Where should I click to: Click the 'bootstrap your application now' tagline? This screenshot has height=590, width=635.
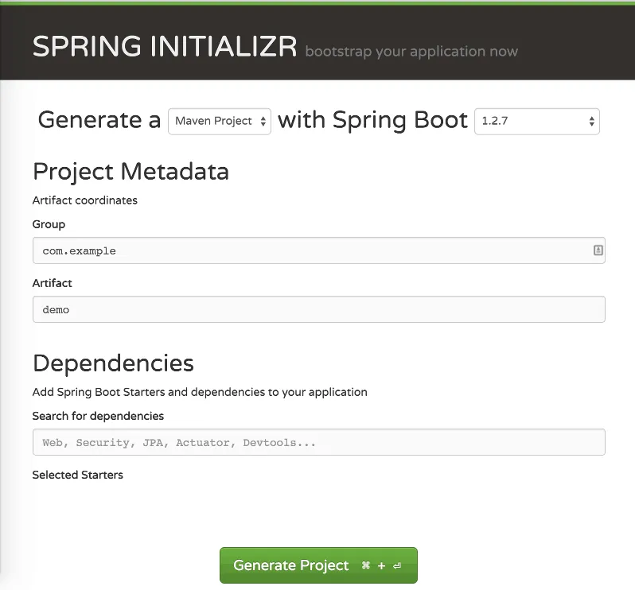tap(411, 52)
